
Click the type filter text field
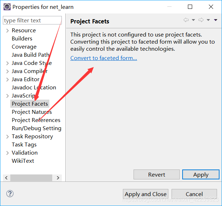(x=32, y=20)
